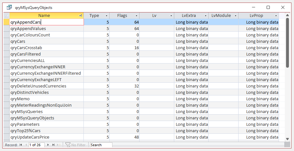The height and width of the screenshot is (151, 294).
Task: Click the vertical scrollbar thumb
Action: 287,43
